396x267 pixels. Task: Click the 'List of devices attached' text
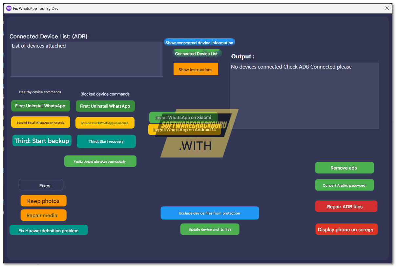click(x=39, y=46)
